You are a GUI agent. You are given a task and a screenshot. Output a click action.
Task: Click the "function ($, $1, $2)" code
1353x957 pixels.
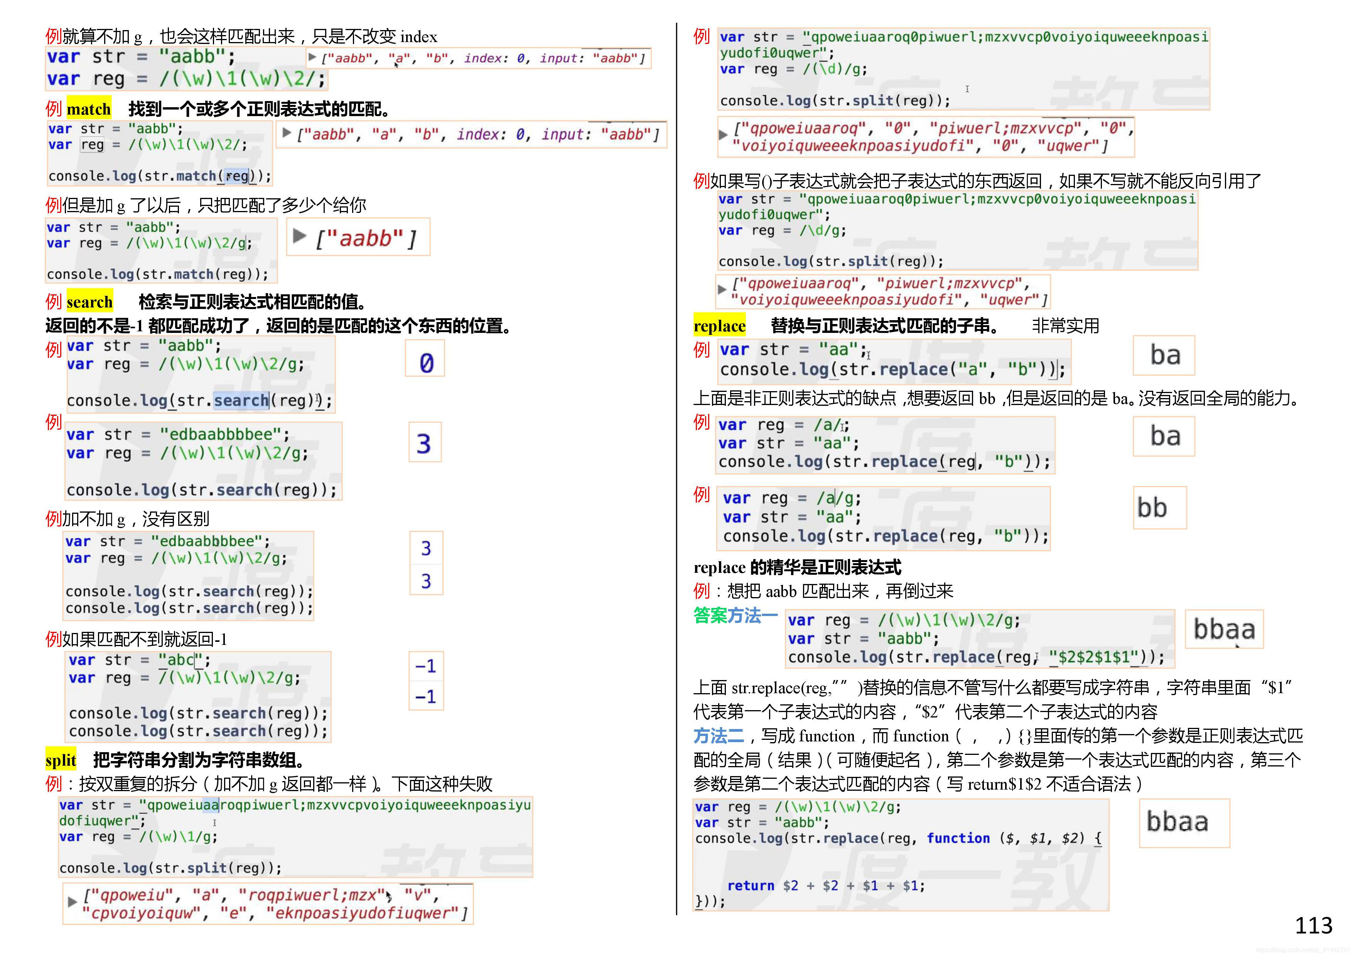pyautogui.click(x=1006, y=838)
